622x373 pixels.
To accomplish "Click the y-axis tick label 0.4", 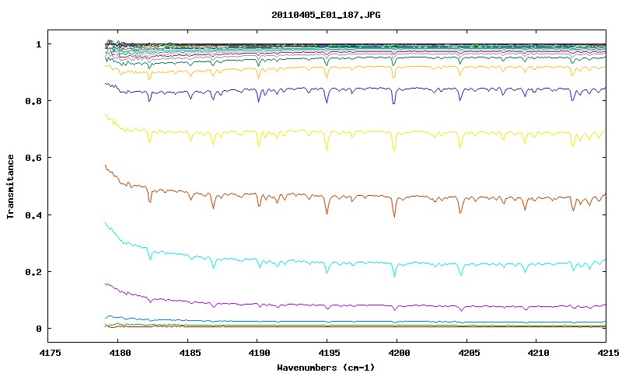I will pyautogui.click(x=33, y=215).
